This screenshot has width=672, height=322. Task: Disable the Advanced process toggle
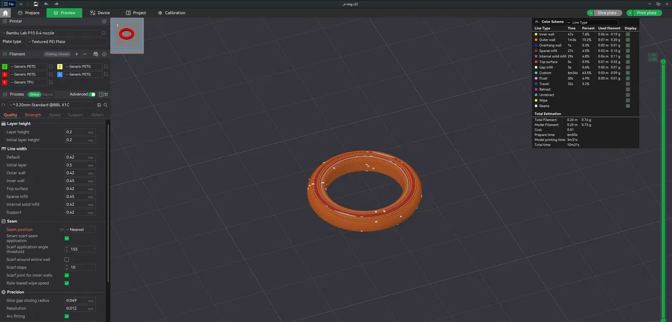pos(93,94)
